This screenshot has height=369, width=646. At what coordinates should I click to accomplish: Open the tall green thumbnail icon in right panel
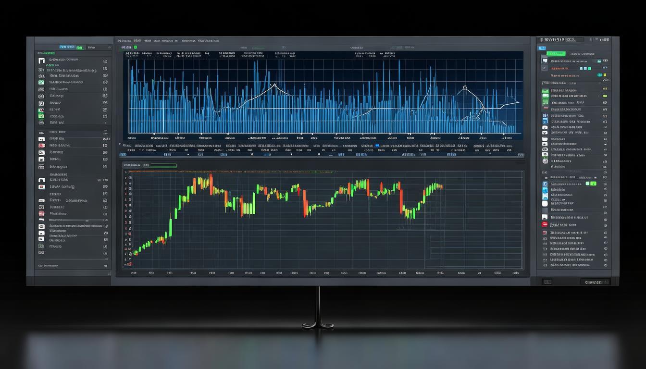click(x=545, y=99)
